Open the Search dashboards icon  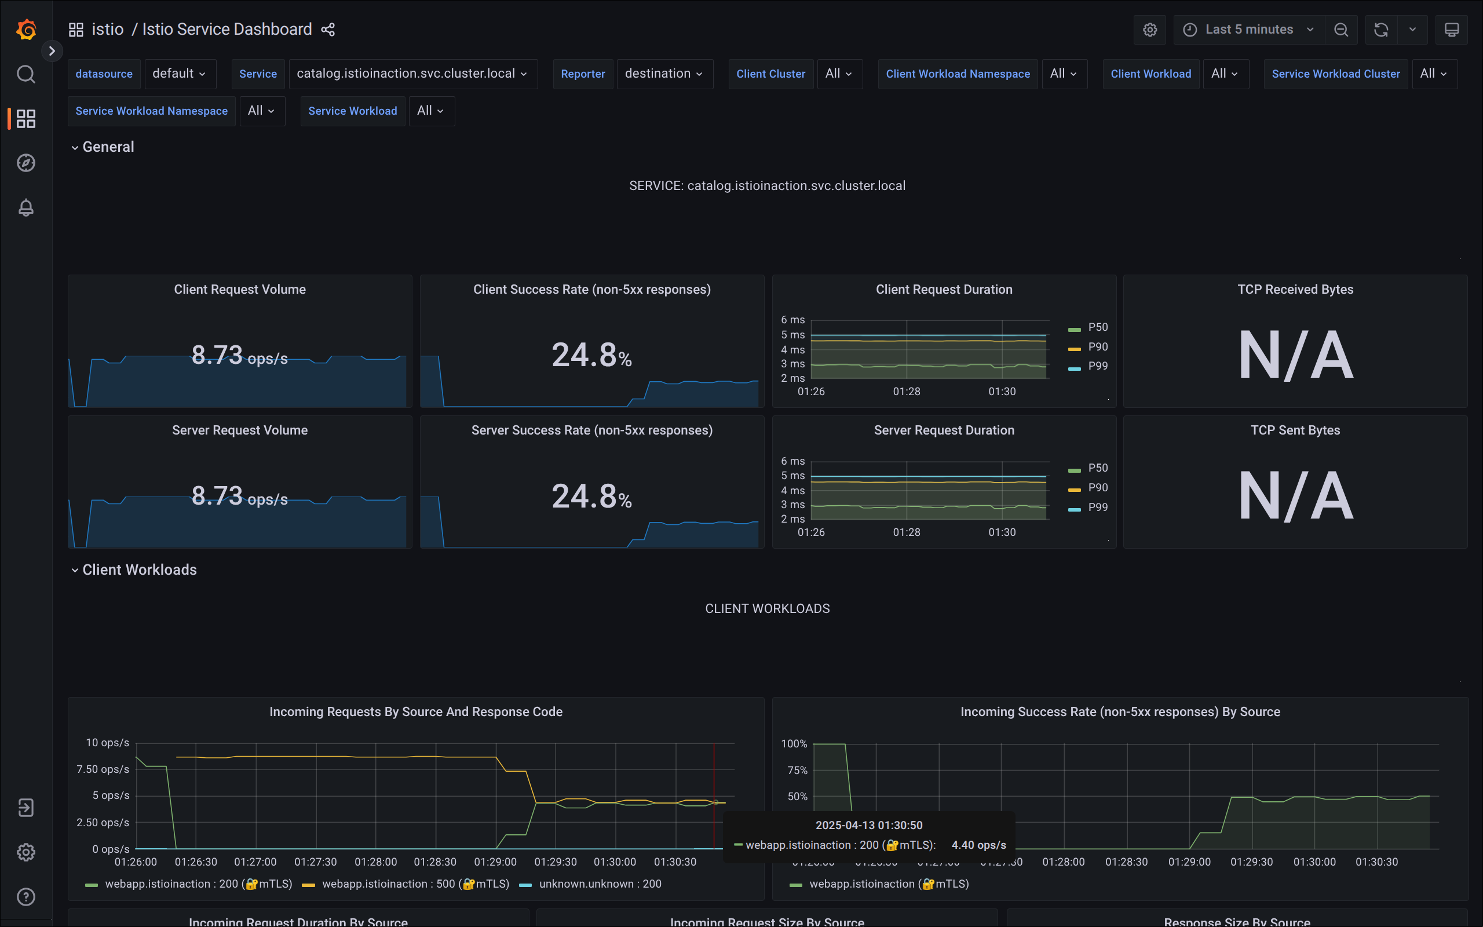(x=25, y=74)
